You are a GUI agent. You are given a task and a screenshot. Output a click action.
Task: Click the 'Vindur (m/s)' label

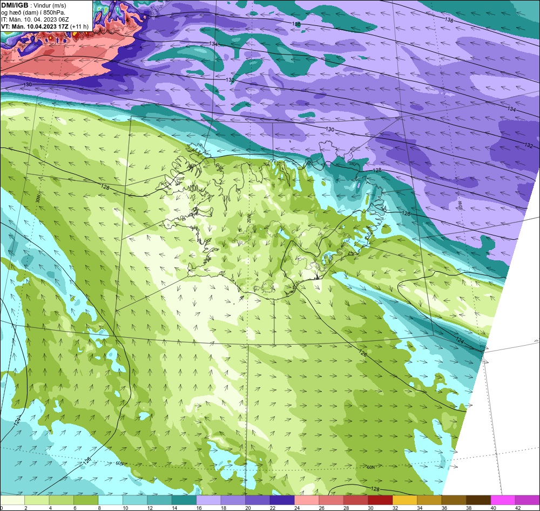[x=51, y=6]
